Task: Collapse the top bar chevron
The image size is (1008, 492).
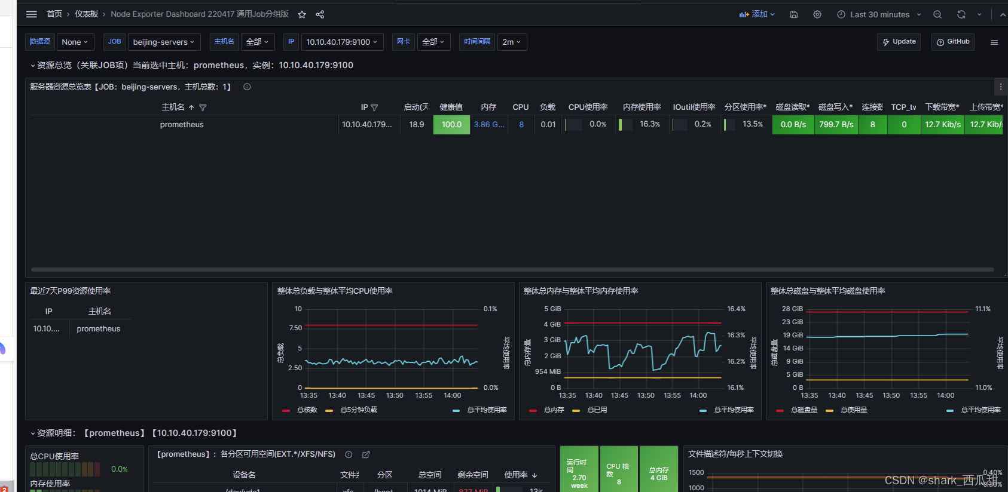Action: (1003, 14)
